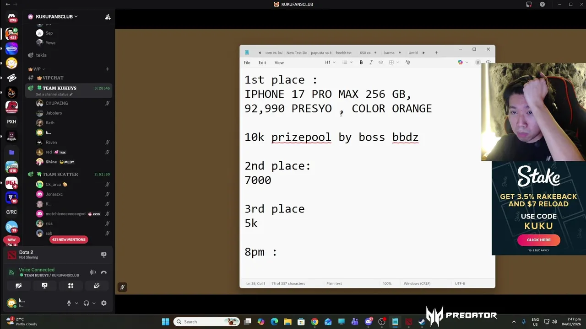Share Dota 2 screen icon

pos(103,255)
